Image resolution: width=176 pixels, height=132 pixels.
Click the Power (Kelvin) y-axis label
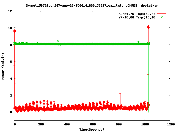pyautogui.click(x=3, y=66)
